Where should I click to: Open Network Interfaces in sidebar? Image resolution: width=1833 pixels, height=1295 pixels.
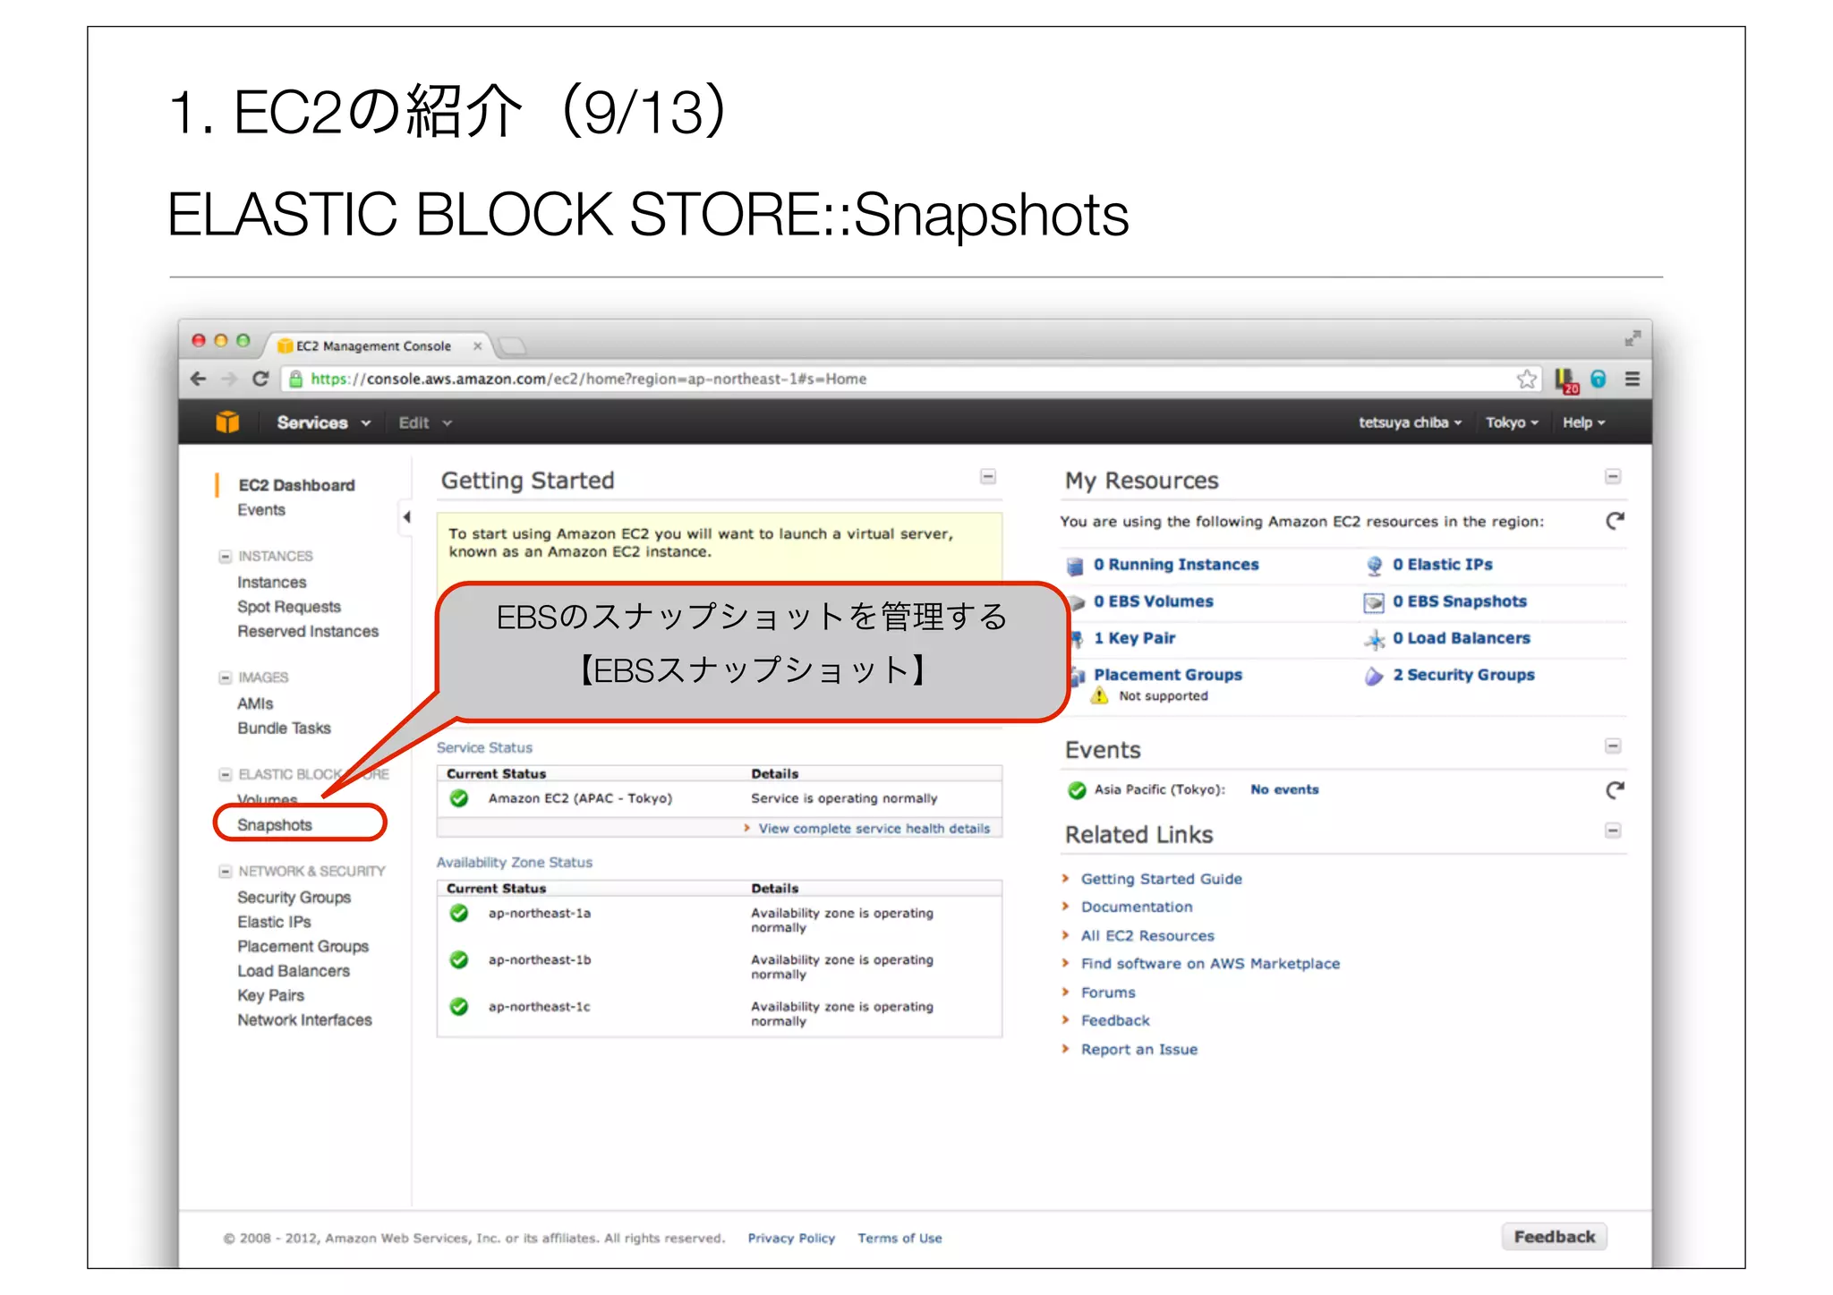304,1020
